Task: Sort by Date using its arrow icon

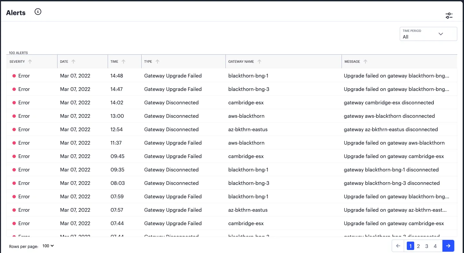Action: 73,61
